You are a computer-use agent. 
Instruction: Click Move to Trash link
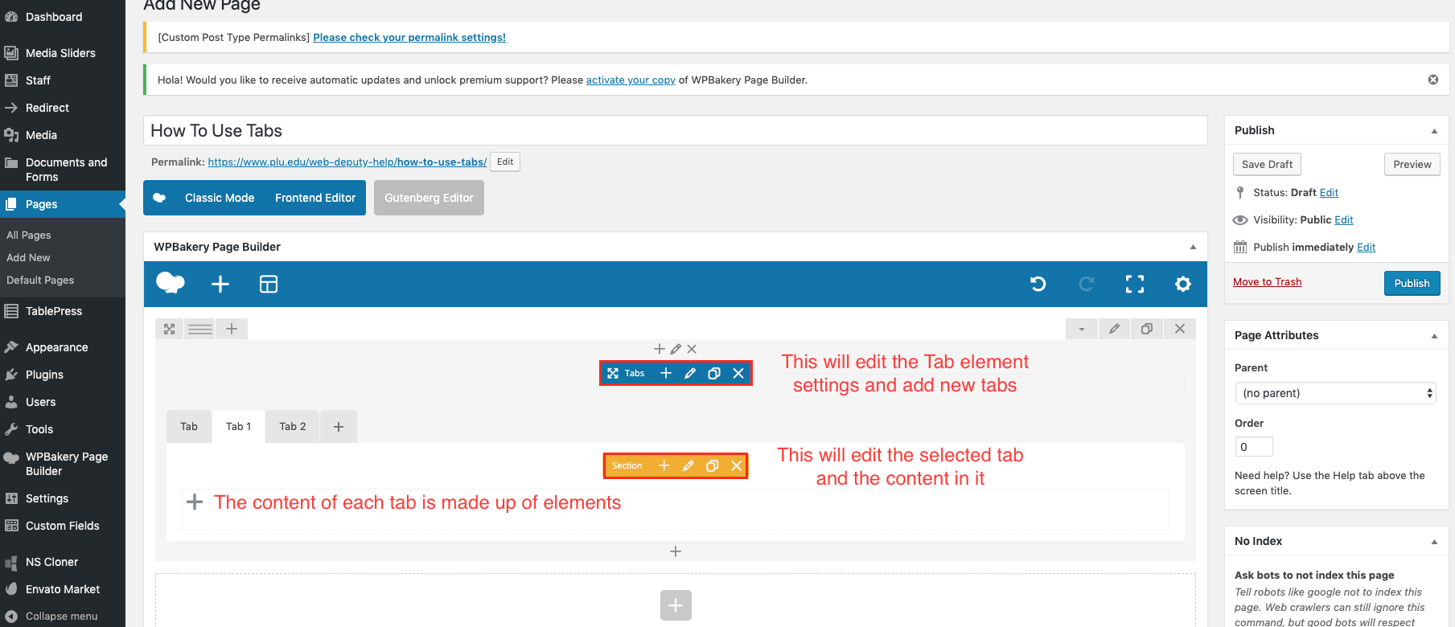tap(1267, 281)
